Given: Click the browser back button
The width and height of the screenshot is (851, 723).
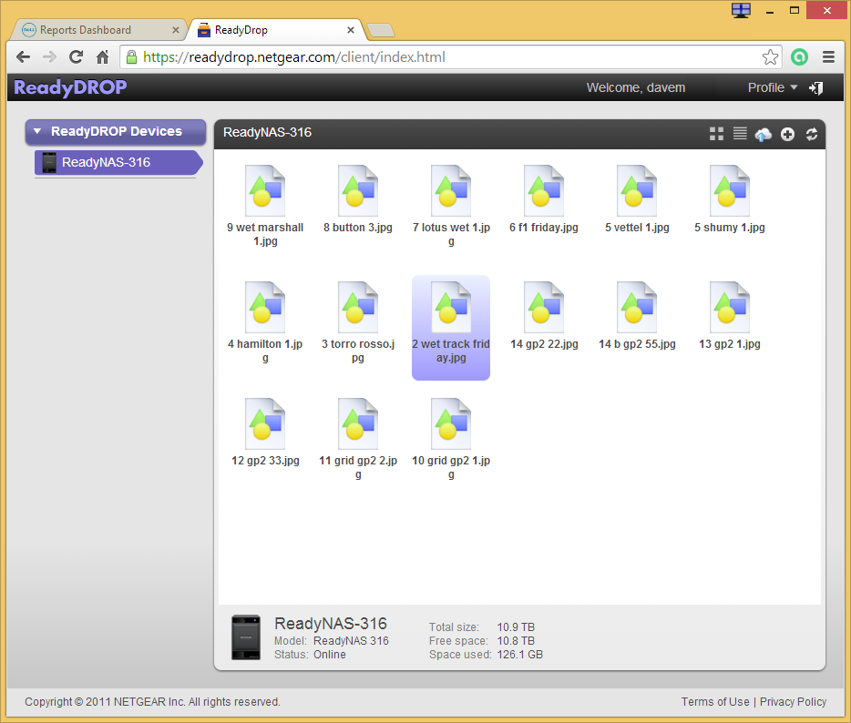Looking at the screenshot, I should tap(23, 57).
